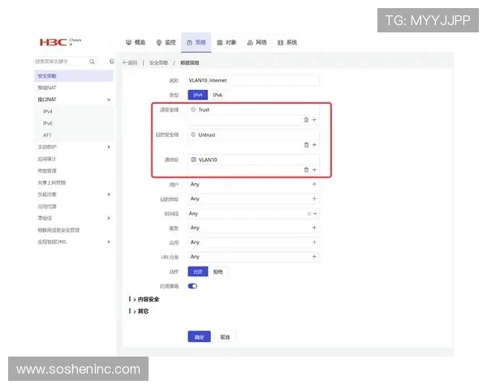Add another source address with plus icon
Image resolution: width=487 pixels, height=389 pixels.
coord(314,169)
